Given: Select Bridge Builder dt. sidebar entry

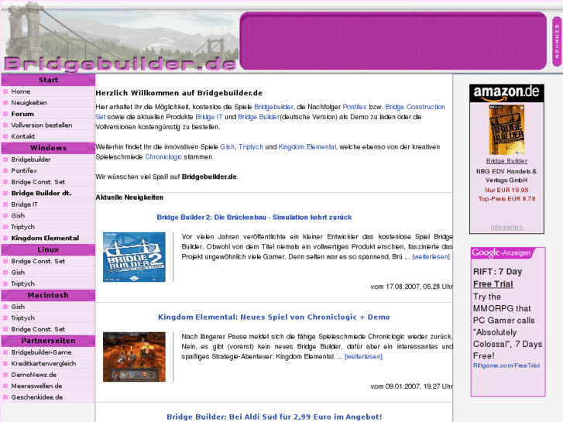Looking at the screenshot, I should (x=41, y=193).
